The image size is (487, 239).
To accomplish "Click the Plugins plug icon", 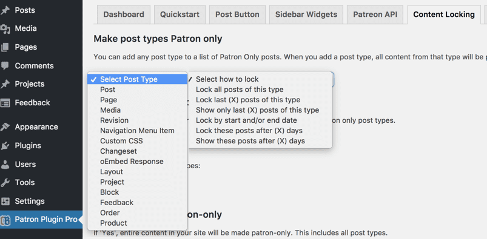I will (x=5, y=146).
